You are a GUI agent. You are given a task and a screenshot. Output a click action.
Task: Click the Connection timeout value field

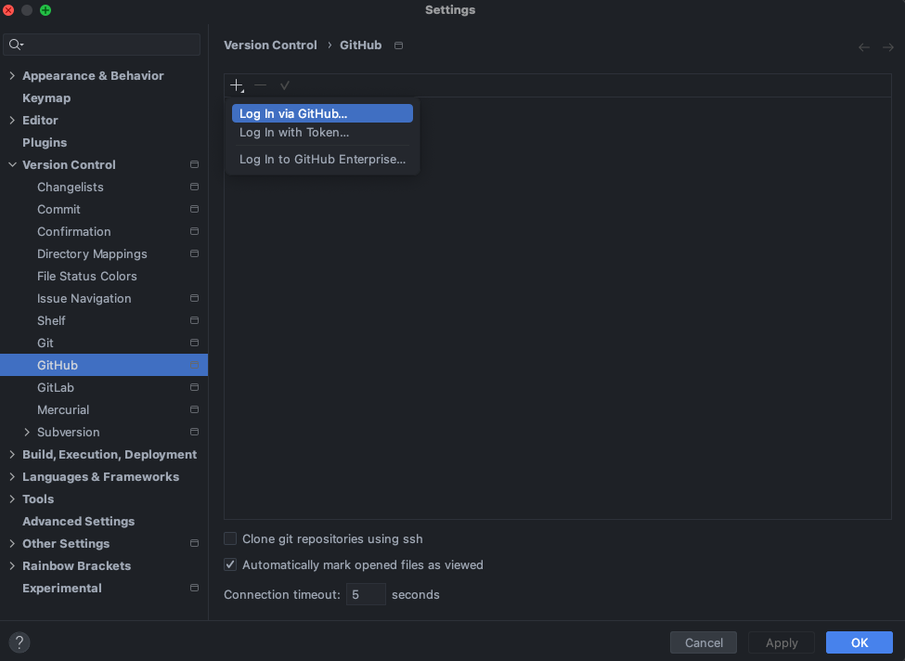point(366,594)
